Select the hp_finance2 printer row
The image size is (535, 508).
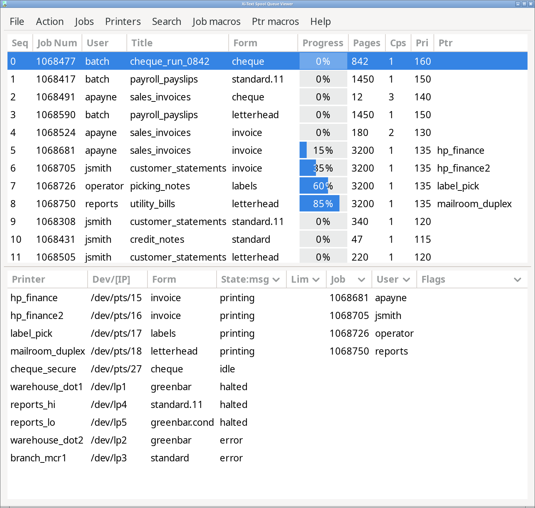pyautogui.click(x=267, y=315)
